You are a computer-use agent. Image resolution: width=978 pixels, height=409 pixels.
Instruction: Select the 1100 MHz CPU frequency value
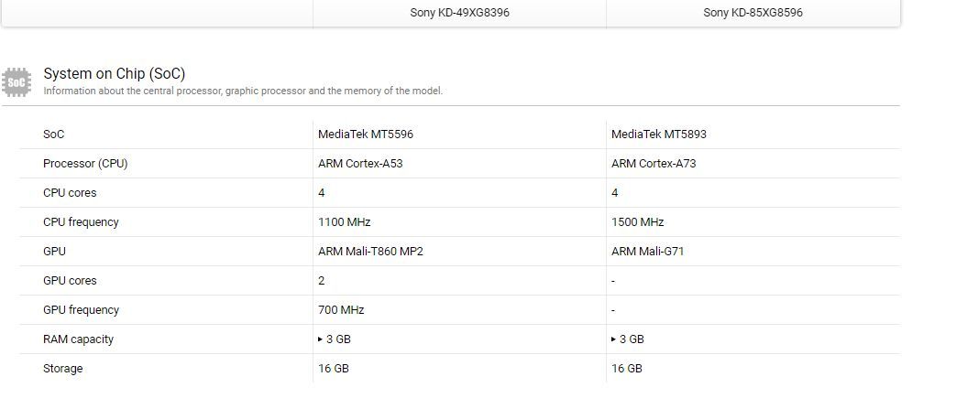pos(344,222)
